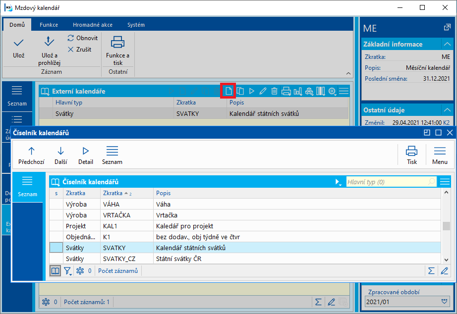Select the VRTAČKA row

(245, 215)
